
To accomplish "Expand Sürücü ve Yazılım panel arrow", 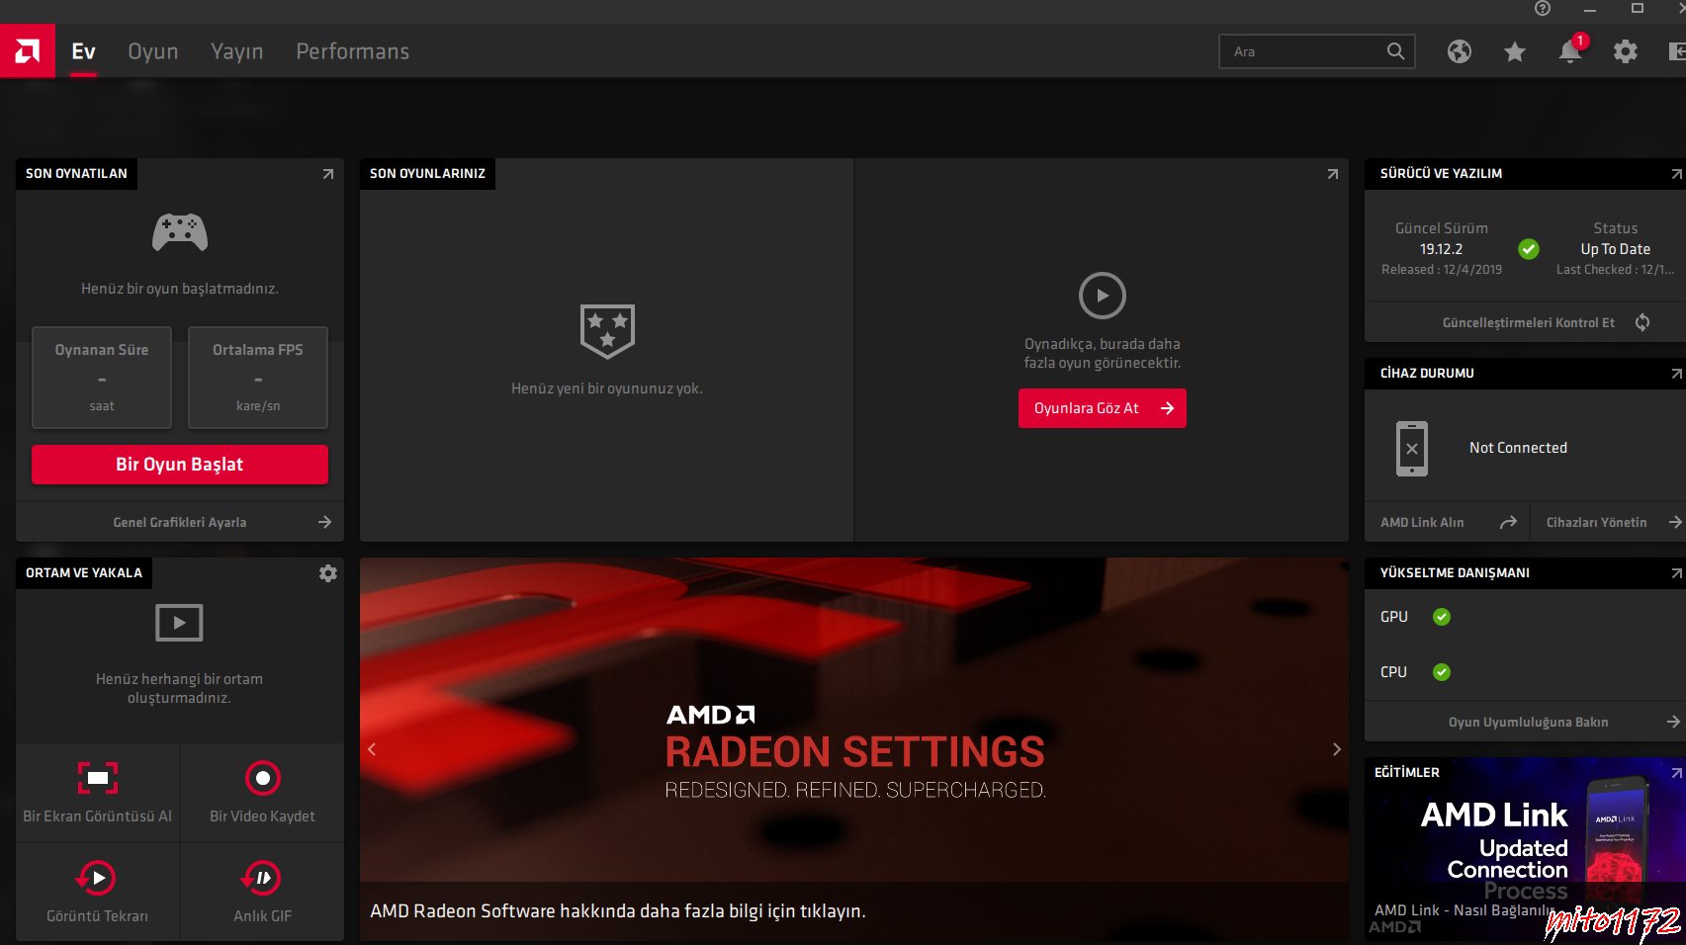I will point(1676,174).
